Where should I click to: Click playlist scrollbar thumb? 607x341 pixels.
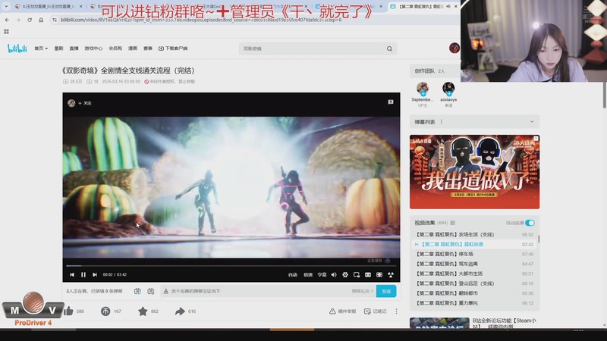coord(539,239)
